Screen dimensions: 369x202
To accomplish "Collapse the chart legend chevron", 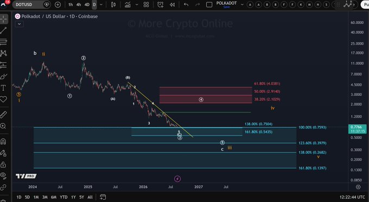I will [20, 24].
